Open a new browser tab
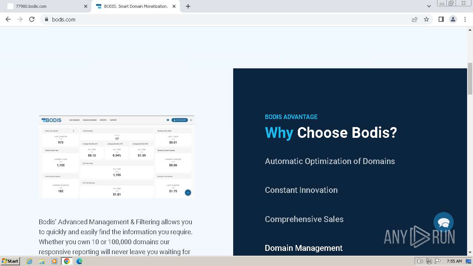The width and height of the screenshot is (473, 266). (x=188, y=6)
